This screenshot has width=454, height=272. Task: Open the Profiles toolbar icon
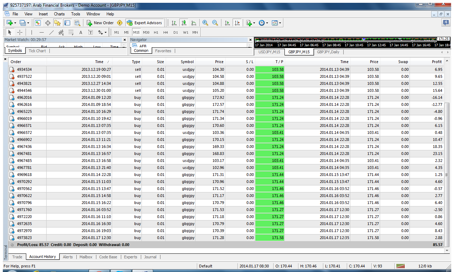tap(22, 23)
